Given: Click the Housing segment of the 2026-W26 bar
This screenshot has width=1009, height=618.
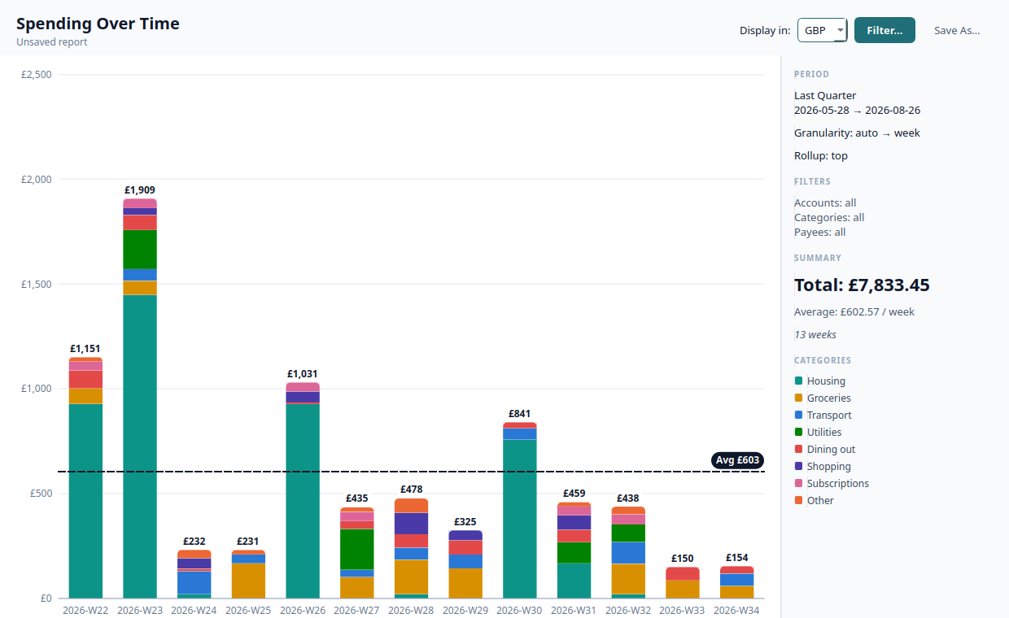Looking at the screenshot, I should tap(303, 501).
